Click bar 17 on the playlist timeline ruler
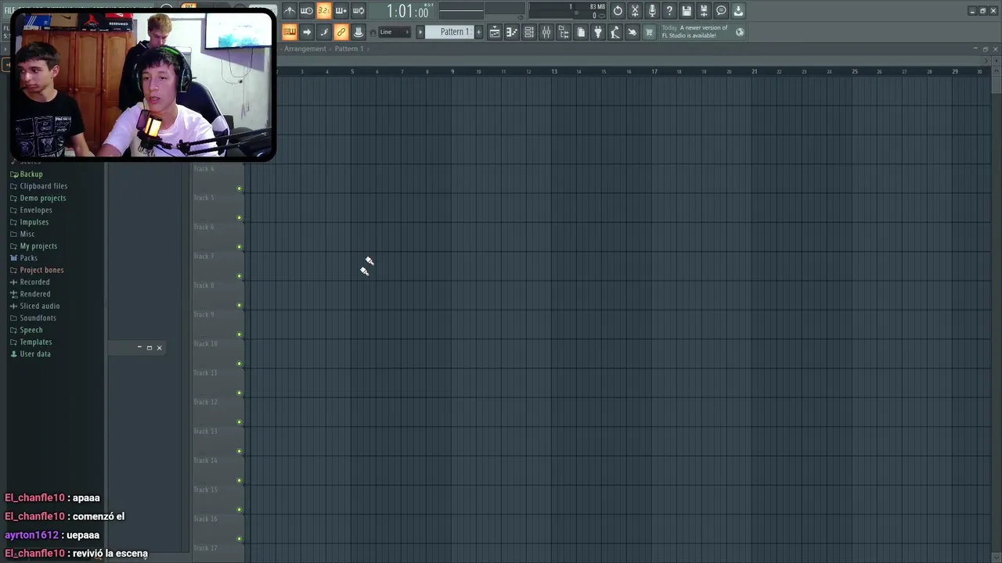Screen dimensions: 1002x563 [654, 71]
